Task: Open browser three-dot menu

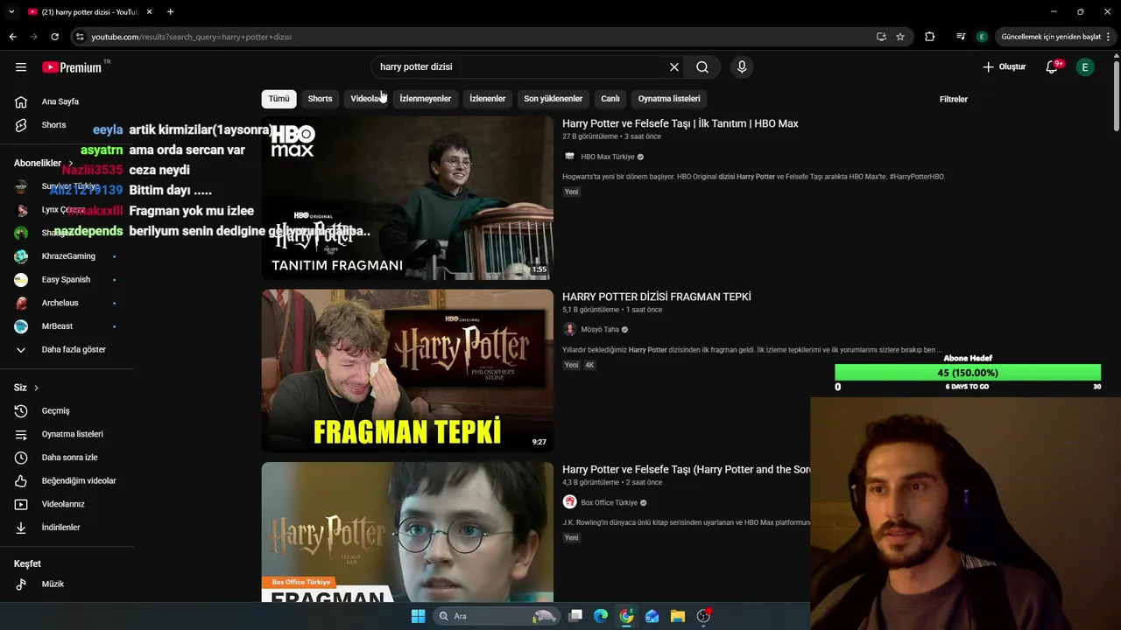Action: 1110,37
